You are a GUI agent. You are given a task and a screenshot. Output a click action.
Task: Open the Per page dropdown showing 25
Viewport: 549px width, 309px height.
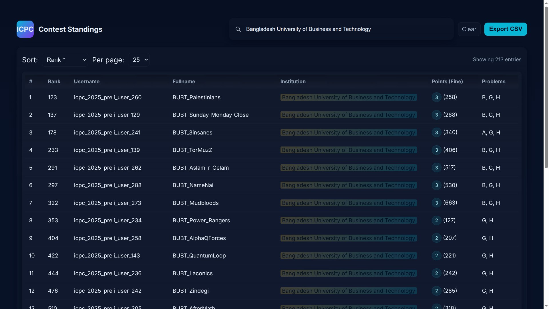point(139,60)
